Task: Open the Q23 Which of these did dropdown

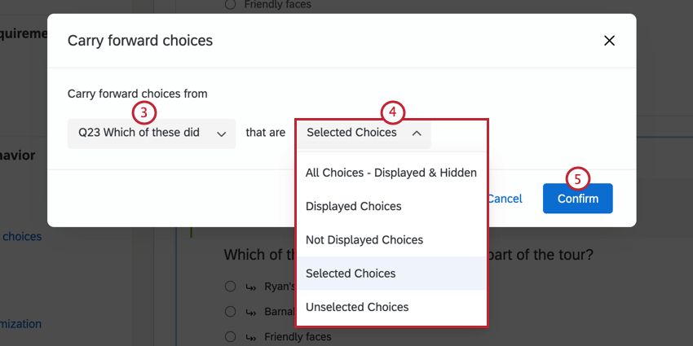Action: pos(151,133)
